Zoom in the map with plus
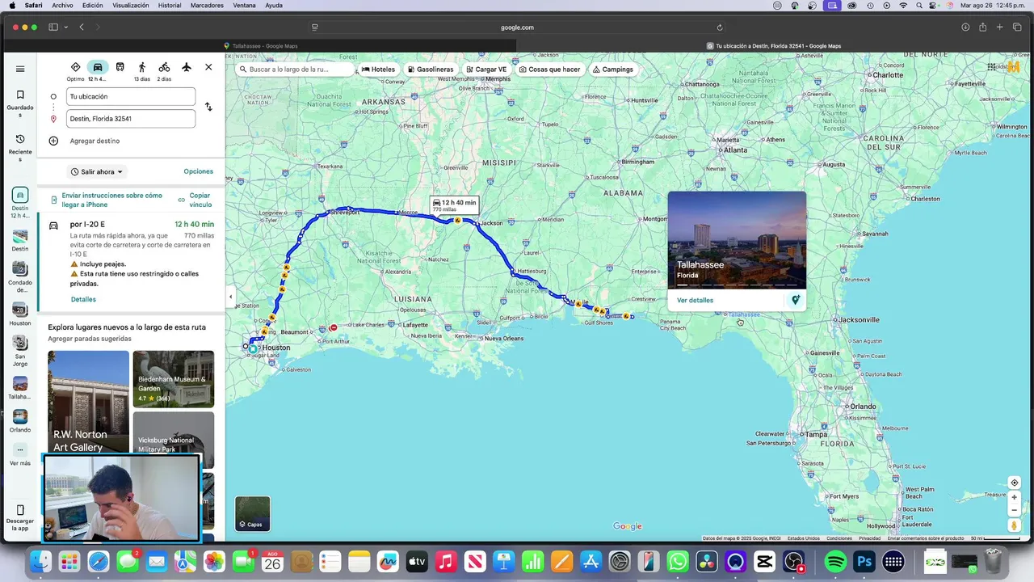 tap(1015, 497)
